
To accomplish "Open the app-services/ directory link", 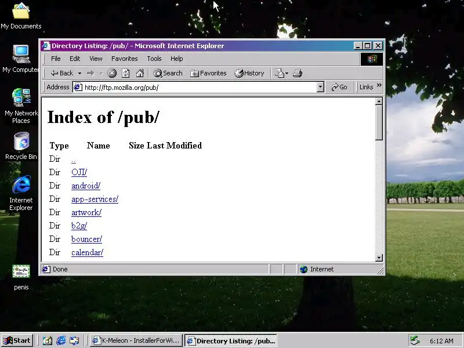I will click(x=95, y=199).
